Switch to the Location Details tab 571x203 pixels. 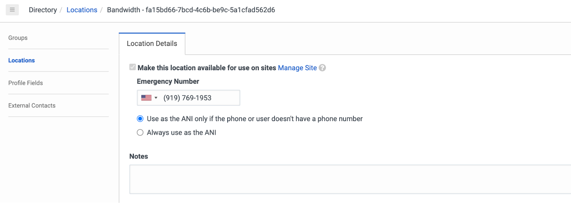pyautogui.click(x=152, y=43)
